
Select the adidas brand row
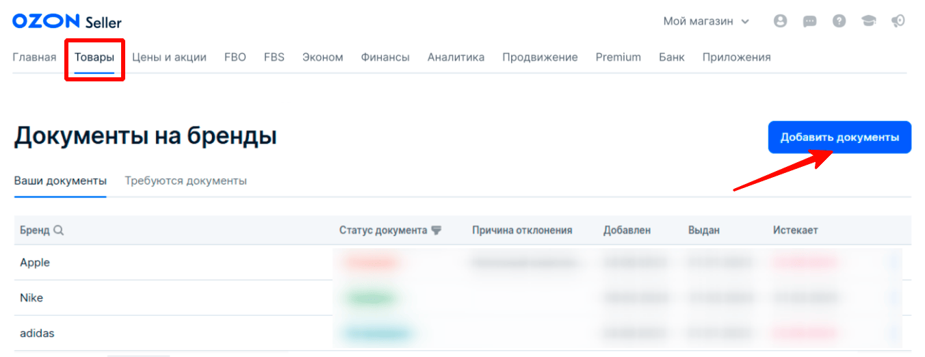coord(462,334)
